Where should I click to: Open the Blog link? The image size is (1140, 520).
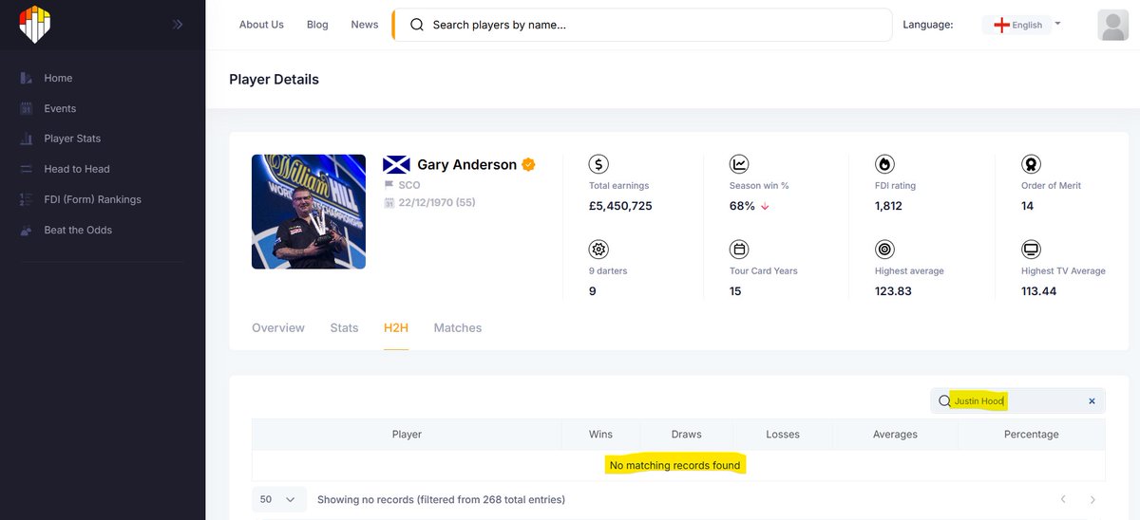317,25
